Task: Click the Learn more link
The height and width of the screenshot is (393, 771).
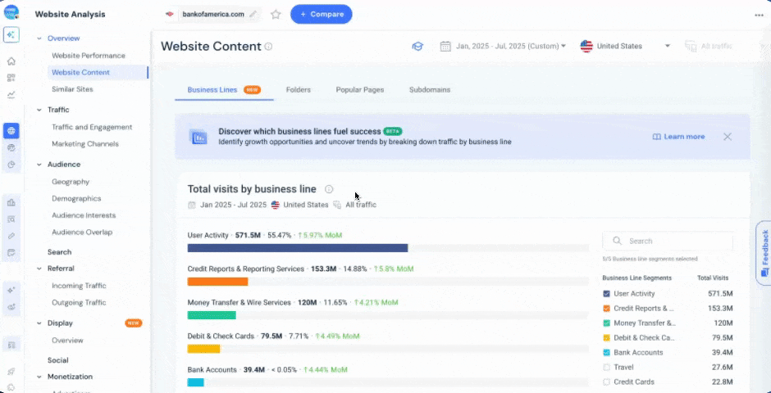Action: (678, 137)
